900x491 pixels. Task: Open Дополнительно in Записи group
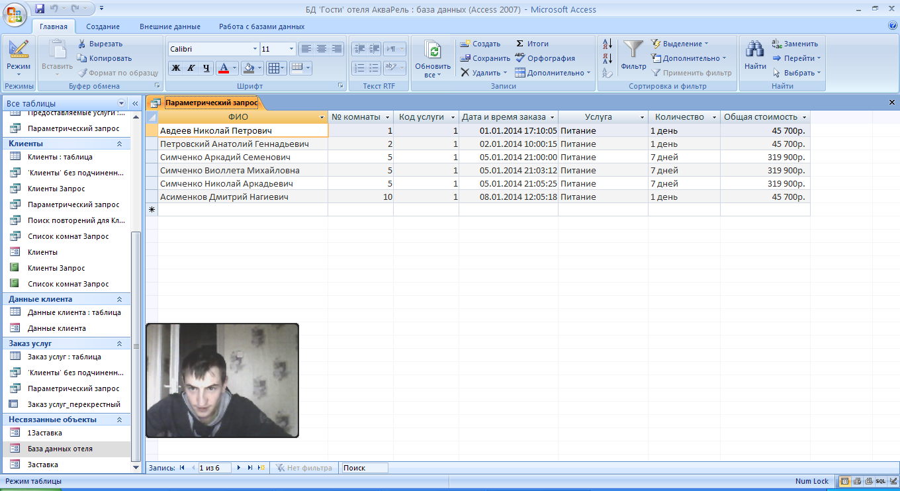pyautogui.click(x=553, y=73)
